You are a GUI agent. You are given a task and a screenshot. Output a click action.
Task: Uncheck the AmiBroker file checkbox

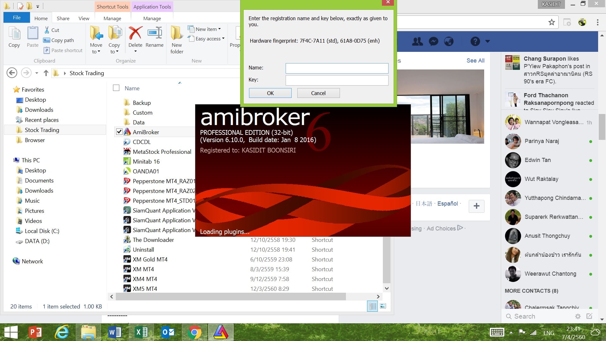(x=119, y=132)
